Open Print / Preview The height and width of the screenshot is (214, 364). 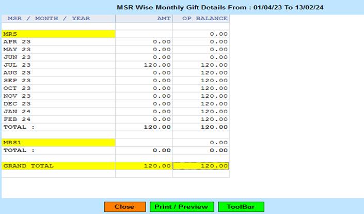(182, 207)
